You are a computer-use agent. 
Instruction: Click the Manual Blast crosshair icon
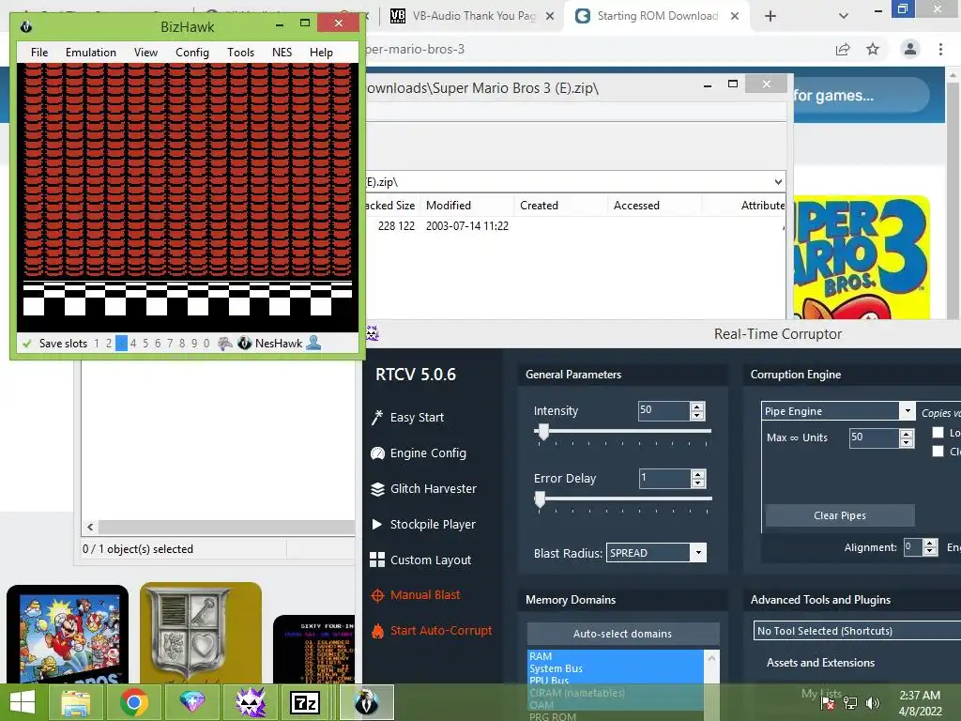pyautogui.click(x=377, y=595)
